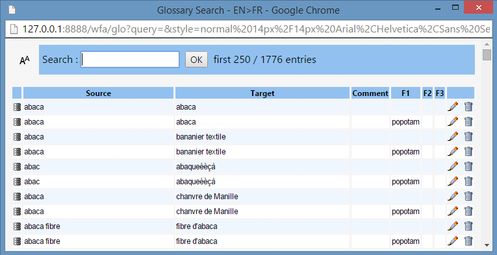Click the scrollbar up arrow
Image resolution: width=497 pixels, height=255 pixels.
(x=487, y=44)
